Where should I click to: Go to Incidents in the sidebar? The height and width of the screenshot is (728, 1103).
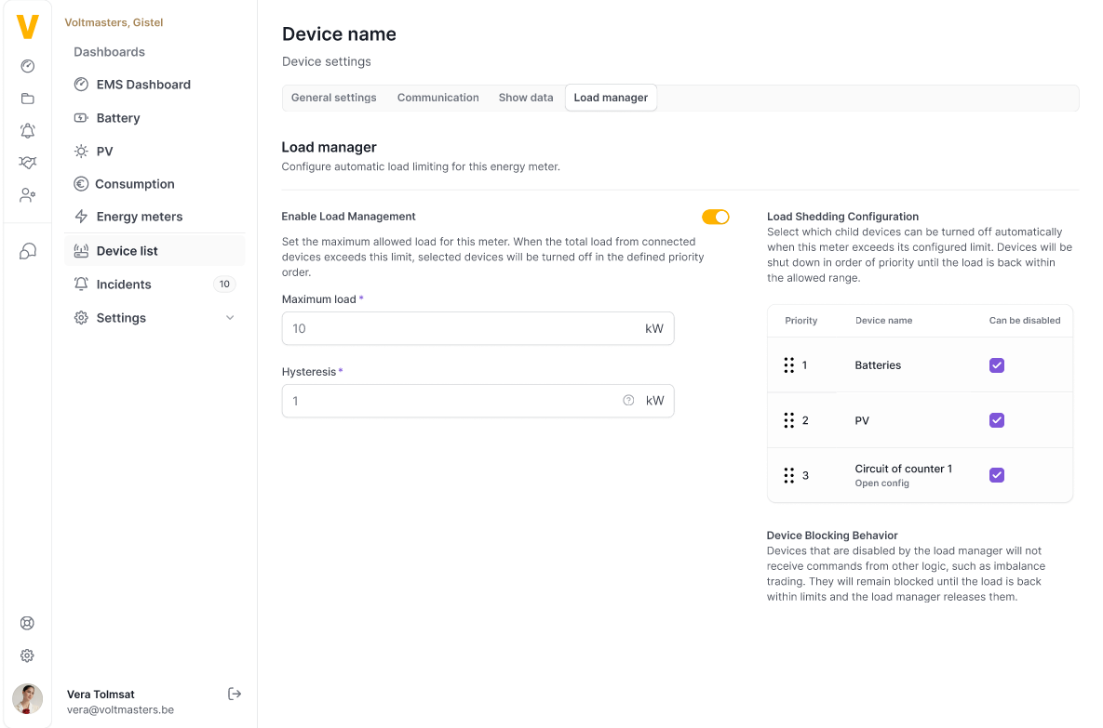point(124,285)
